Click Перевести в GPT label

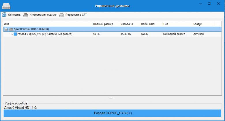pyautogui.click(x=76, y=15)
